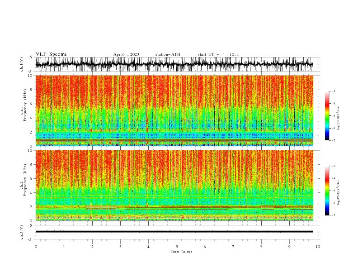358x277 pixels.
Task: Click the ch.1 frequency axis "8" tick
Action: [x=31, y=90]
